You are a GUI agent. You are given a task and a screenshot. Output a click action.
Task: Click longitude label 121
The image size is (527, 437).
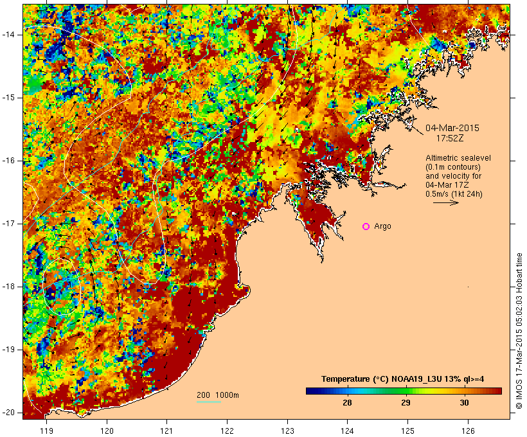click(x=166, y=431)
